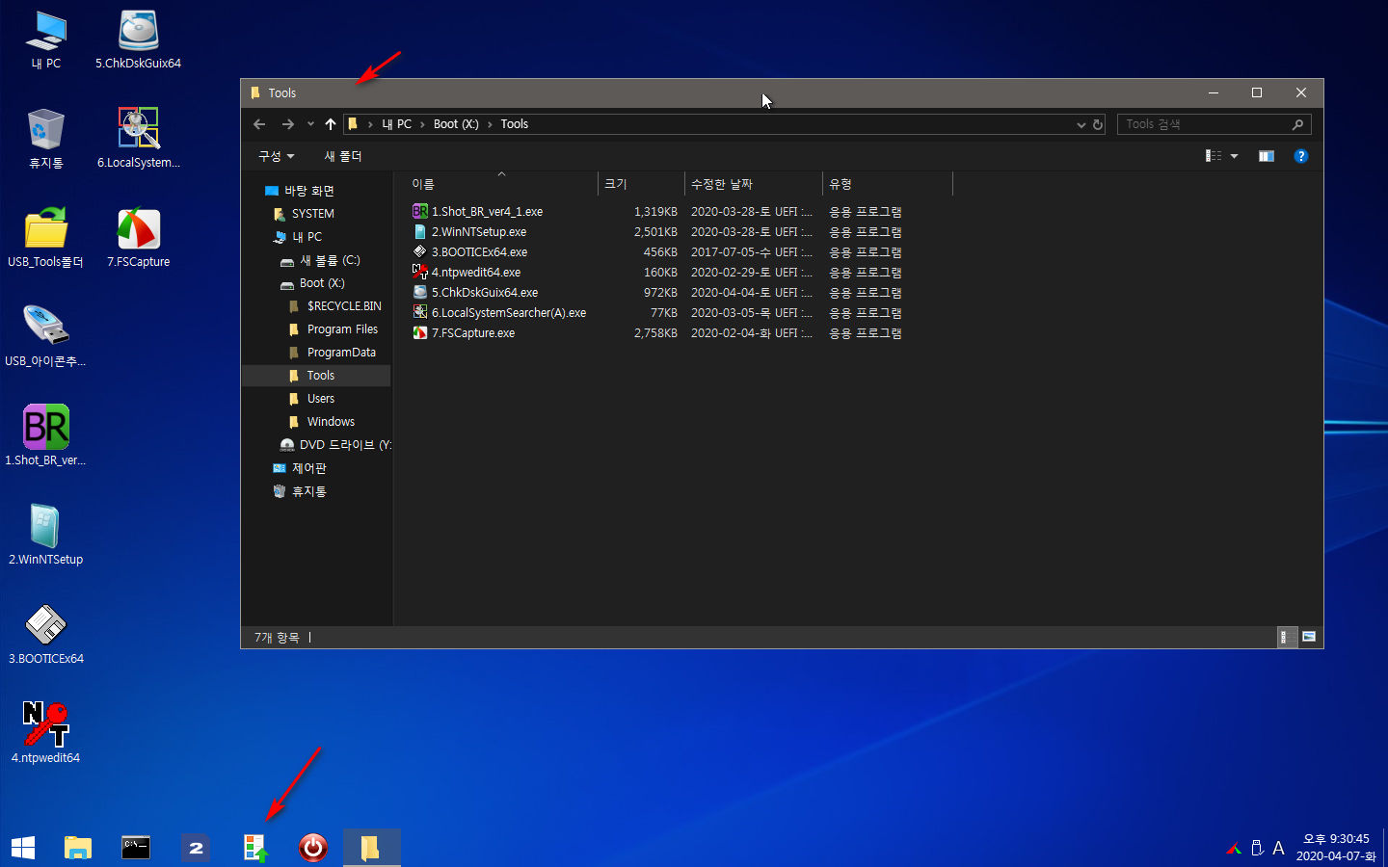Image resolution: width=1388 pixels, height=867 pixels.
Task: Click Tools in the address breadcrumb
Action: [515, 124]
